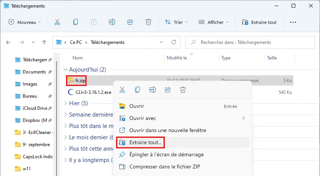Sort by the Taille column header

click(272, 58)
